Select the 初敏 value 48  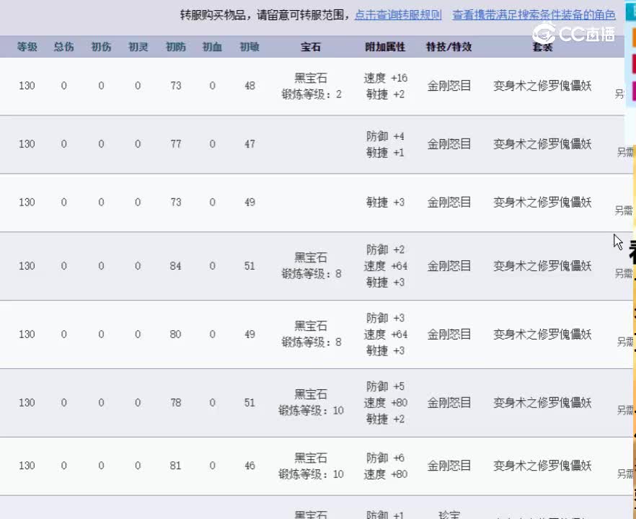[x=249, y=86]
